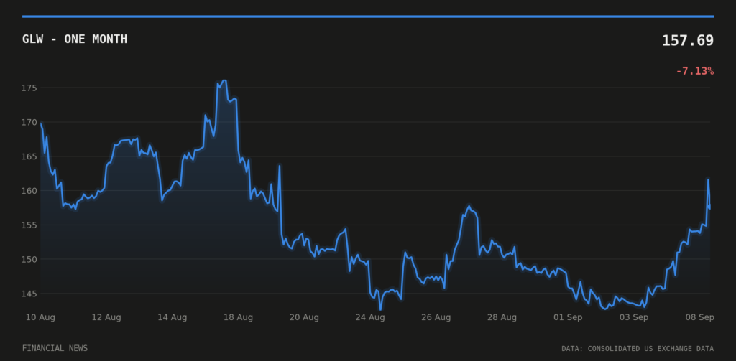Click the 170 y-axis label

click(29, 122)
